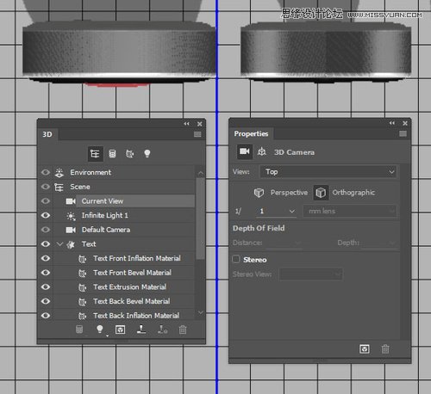Hide Text Front Inflation Material
This screenshot has width=431, height=394.
point(46,258)
